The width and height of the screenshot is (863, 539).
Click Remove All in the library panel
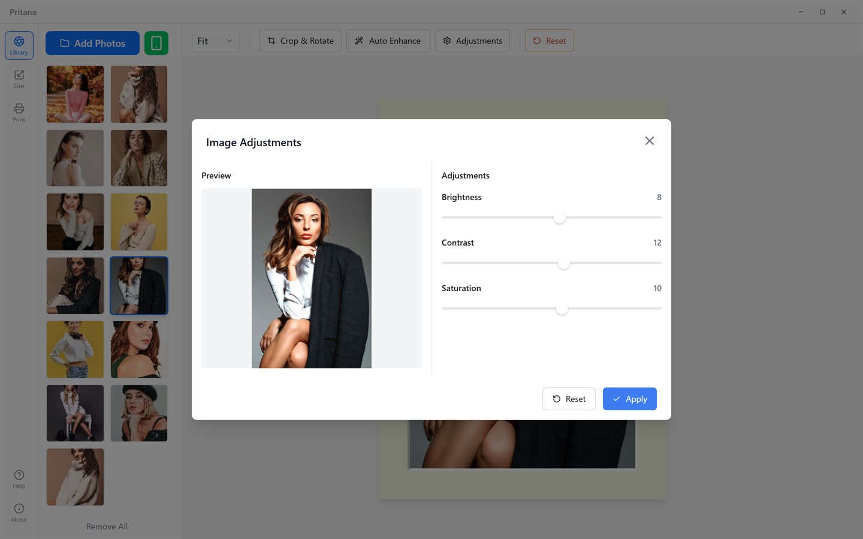pos(107,526)
